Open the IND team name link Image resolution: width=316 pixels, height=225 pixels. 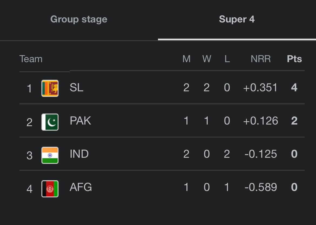[x=79, y=154]
